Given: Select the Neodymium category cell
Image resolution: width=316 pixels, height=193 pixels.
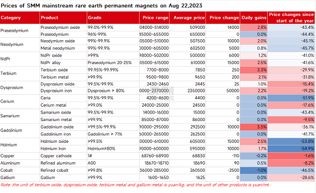Looking at the screenshot, I should 20,45.
